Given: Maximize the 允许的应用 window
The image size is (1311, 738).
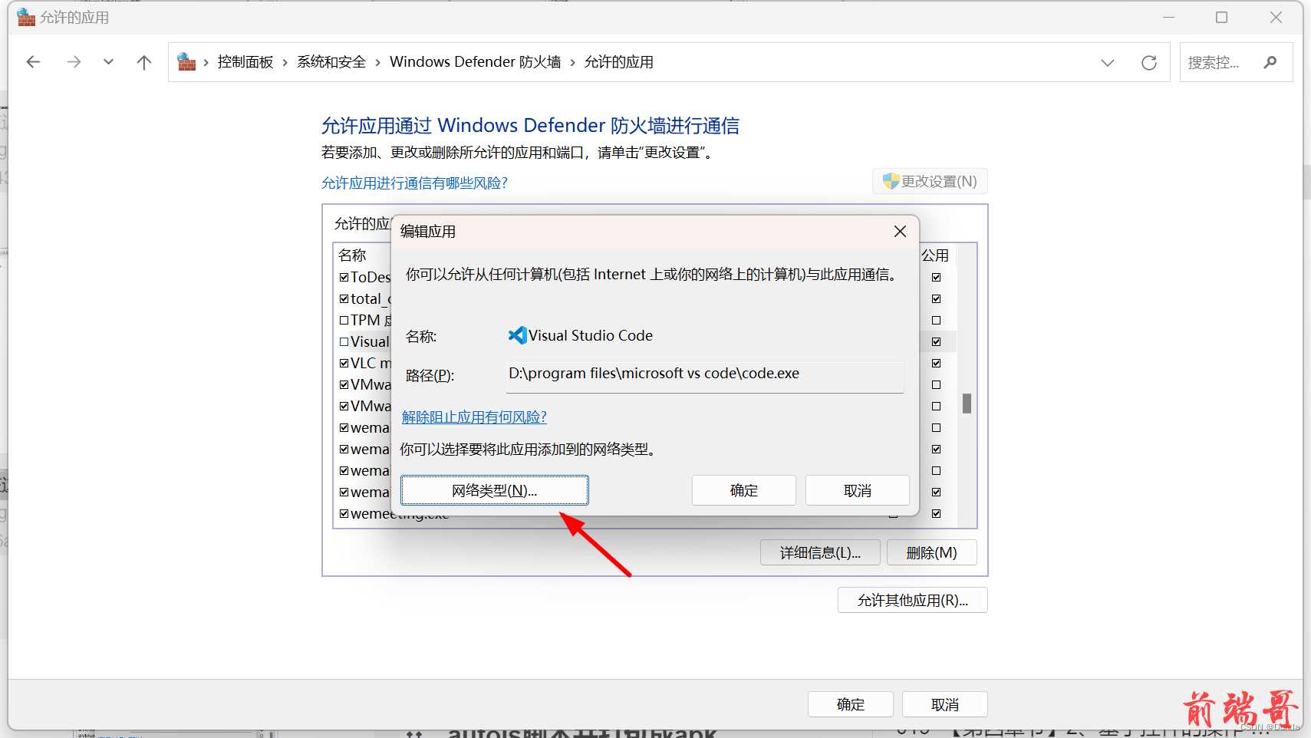Looking at the screenshot, I should coord(1221,17).
